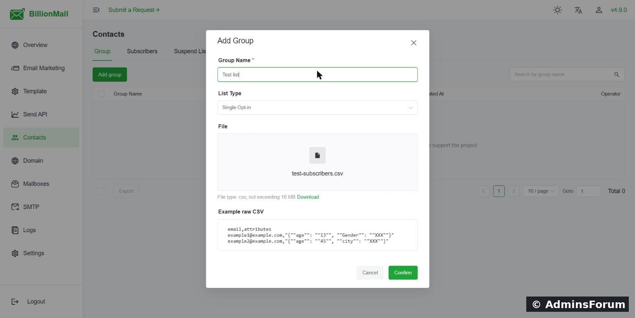The image size is (635, 318).
Task: Open Email Marketing in the sidebar
Action: tap(41, 68)
